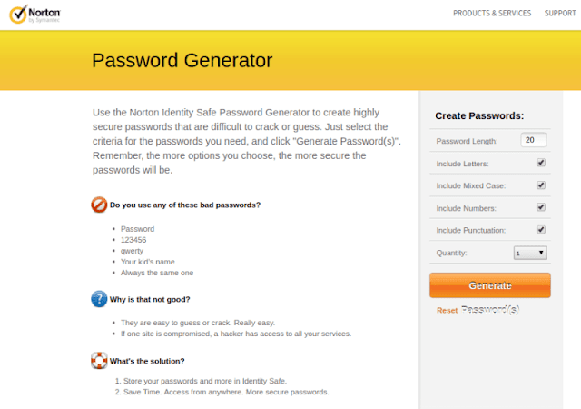The image size is (581, 409).
Task: Click the lifebuoy solution icon
Action: (99, 361)
